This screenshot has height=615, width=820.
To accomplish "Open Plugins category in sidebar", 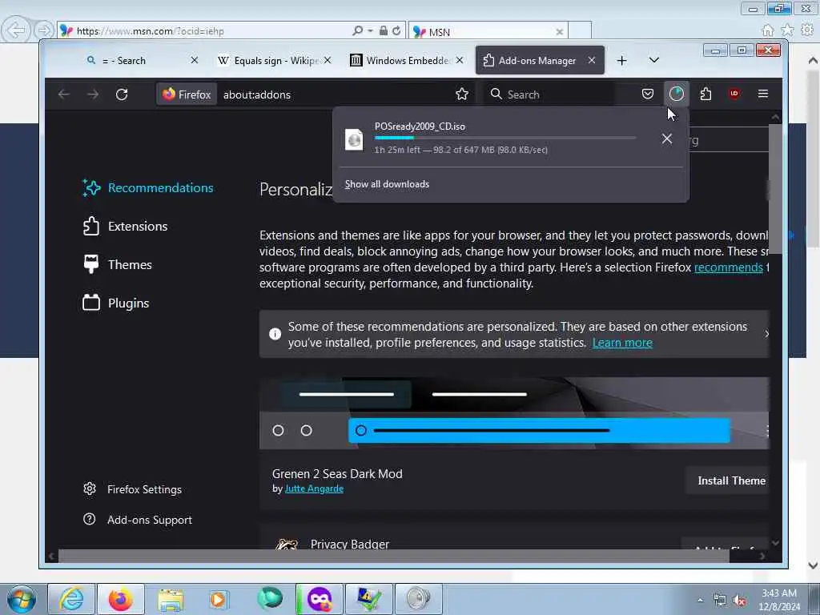I will point(116,303).
